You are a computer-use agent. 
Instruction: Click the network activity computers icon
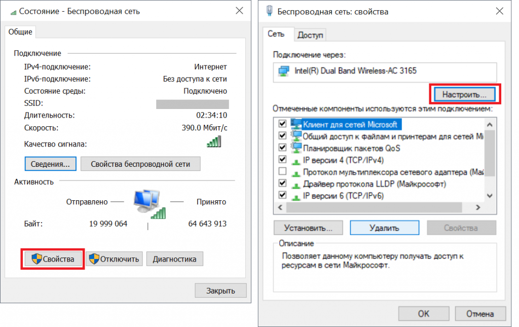tap(149, 204)
